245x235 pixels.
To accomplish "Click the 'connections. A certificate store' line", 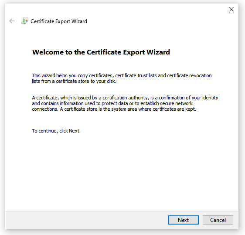I will pos(114,109).
